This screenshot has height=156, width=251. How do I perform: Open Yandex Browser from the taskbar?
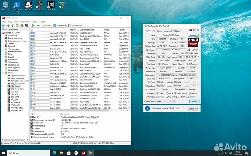(76, 153)
